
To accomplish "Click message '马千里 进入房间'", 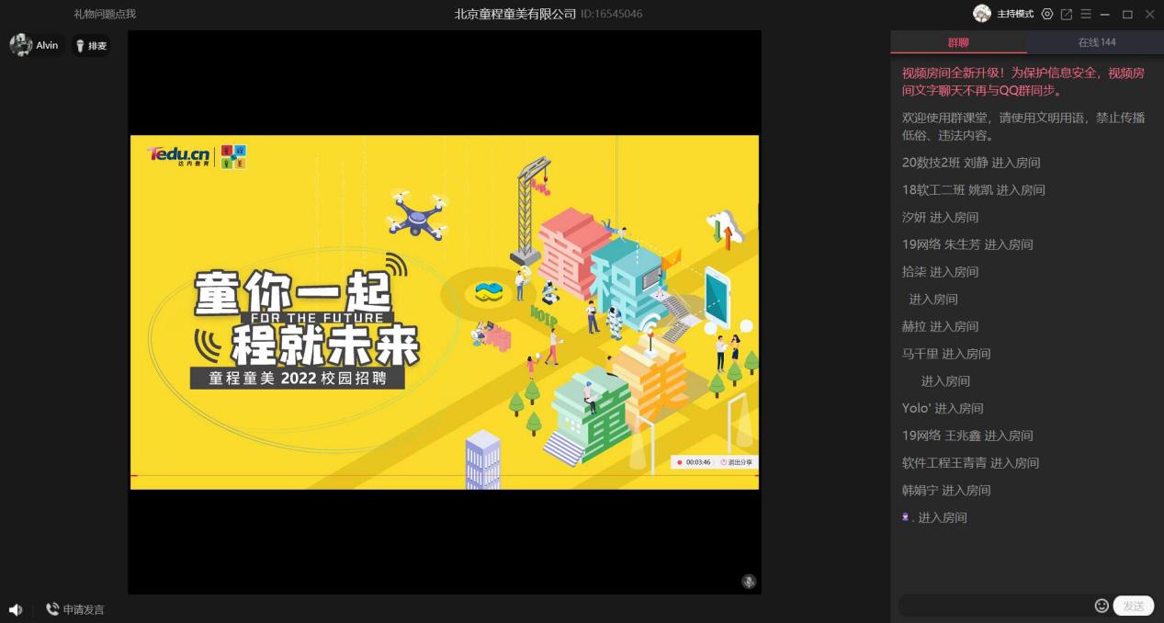I will (x=946, y=354).
